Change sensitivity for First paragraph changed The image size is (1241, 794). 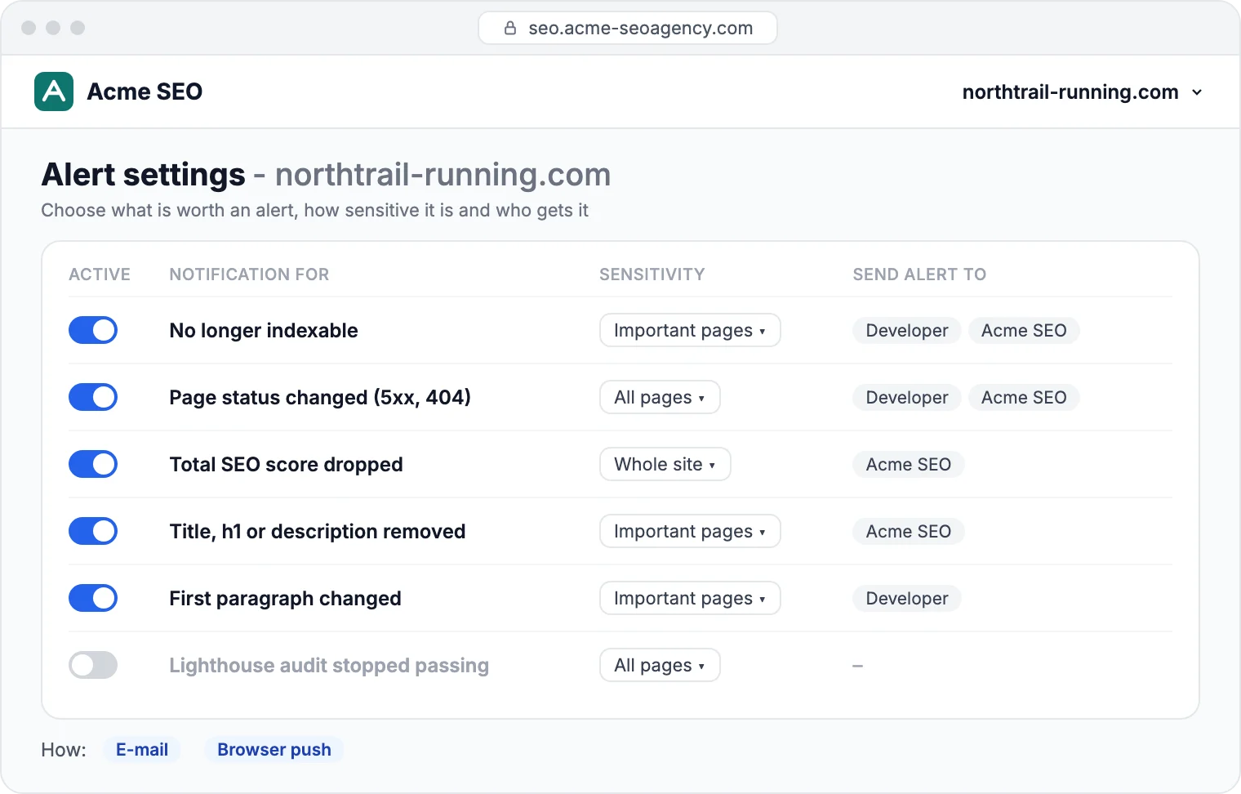690,598
